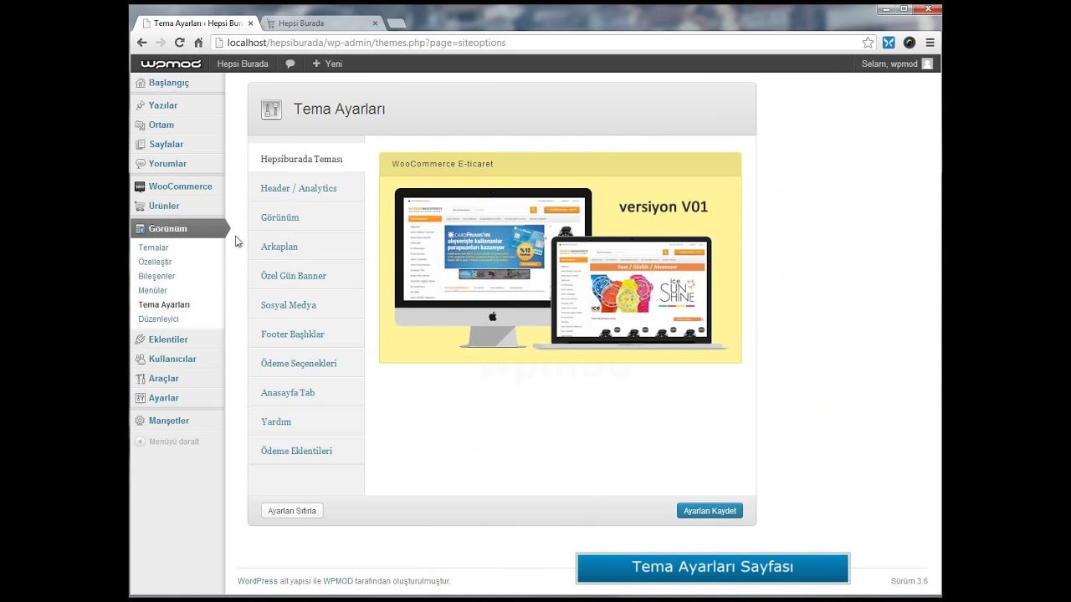Viewport: 1071px width, 602px height.
Task: Click the WooCommerce sidebar icon
Action: click(x=141, y=186)
